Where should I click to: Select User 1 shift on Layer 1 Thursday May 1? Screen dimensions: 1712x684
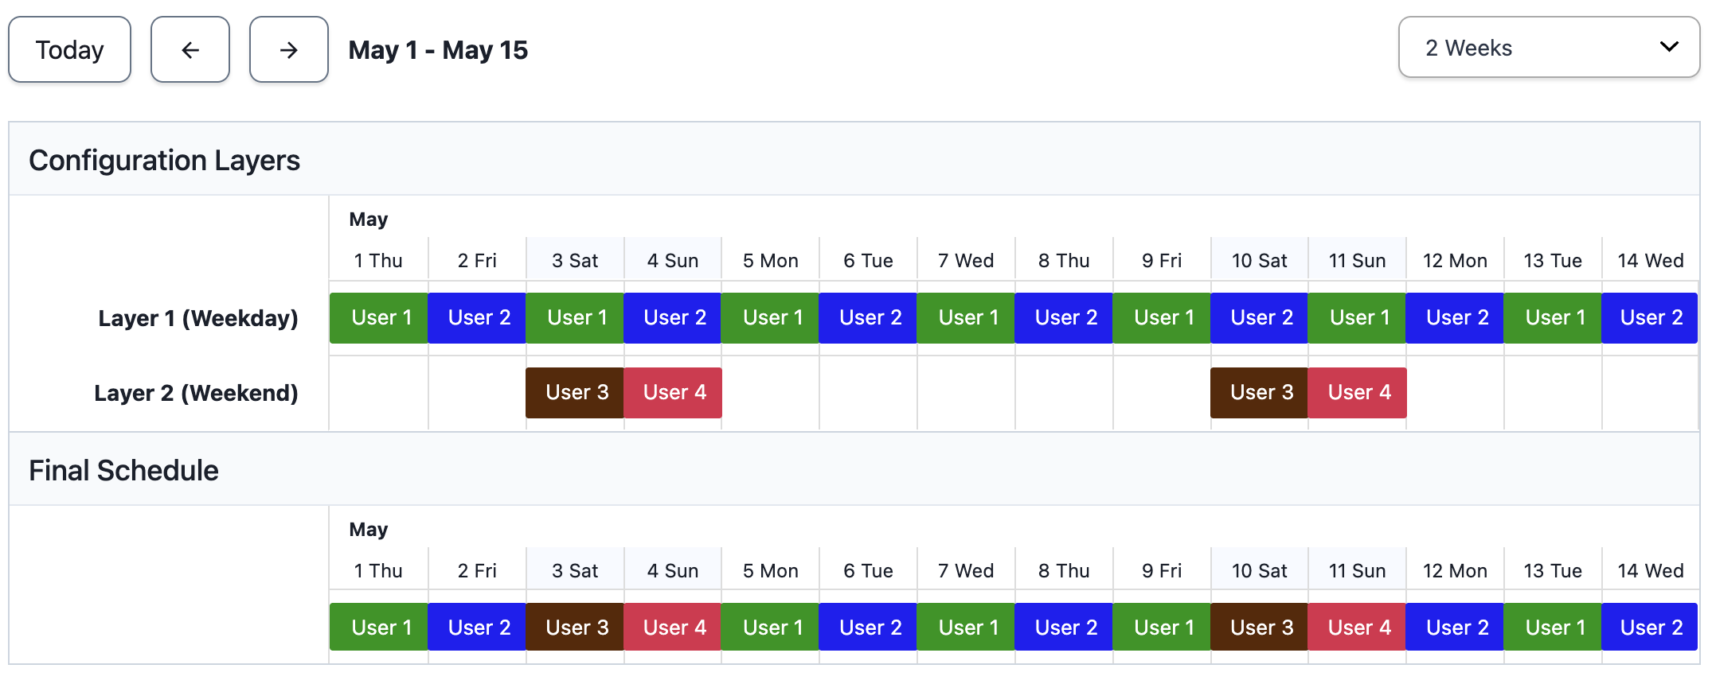379,318
